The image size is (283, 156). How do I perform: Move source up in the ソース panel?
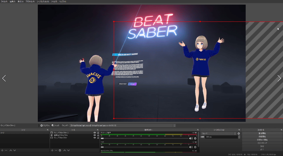pos(64,150)
